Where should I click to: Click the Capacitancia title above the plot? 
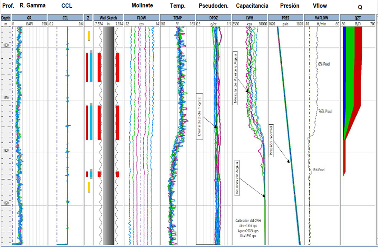pos(252,6)
